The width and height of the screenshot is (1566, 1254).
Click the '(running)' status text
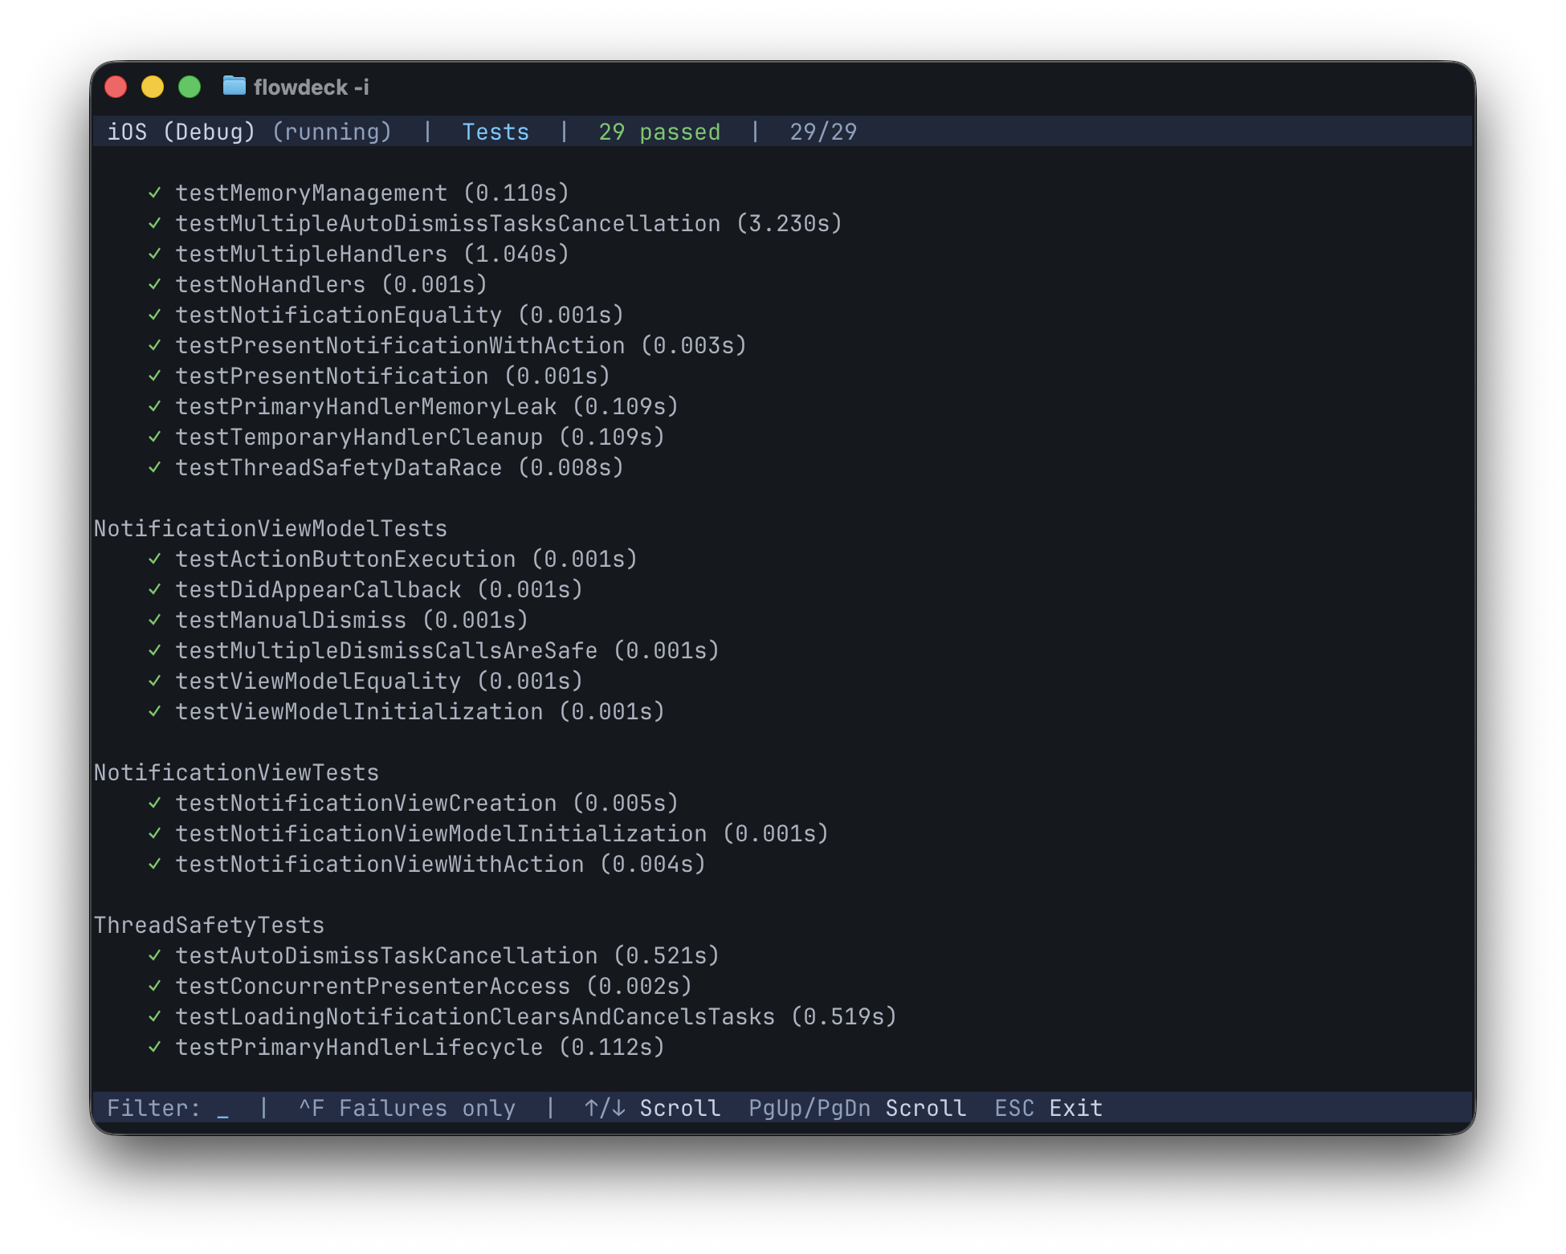(332, 132)
